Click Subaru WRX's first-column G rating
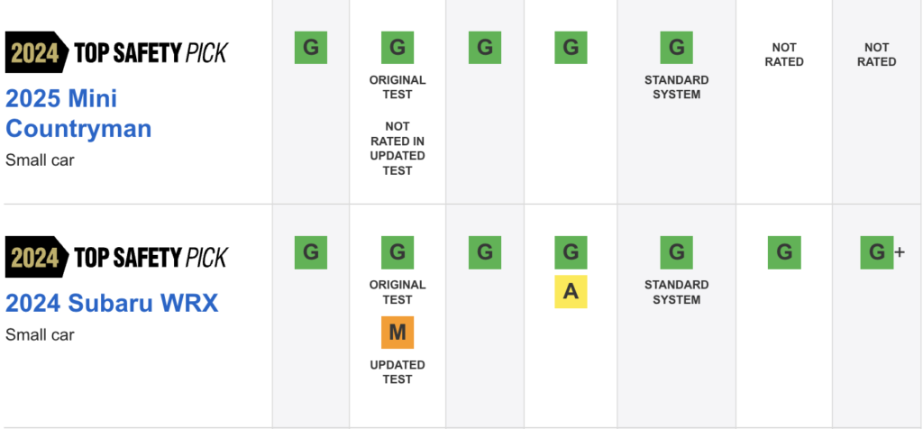This screenshot has height=429, width=923. coord(311,252)
